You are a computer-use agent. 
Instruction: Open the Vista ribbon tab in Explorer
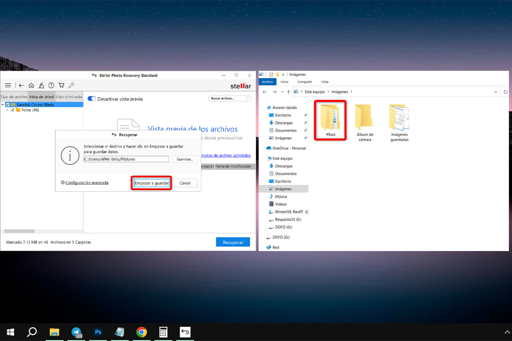(325, 82)
